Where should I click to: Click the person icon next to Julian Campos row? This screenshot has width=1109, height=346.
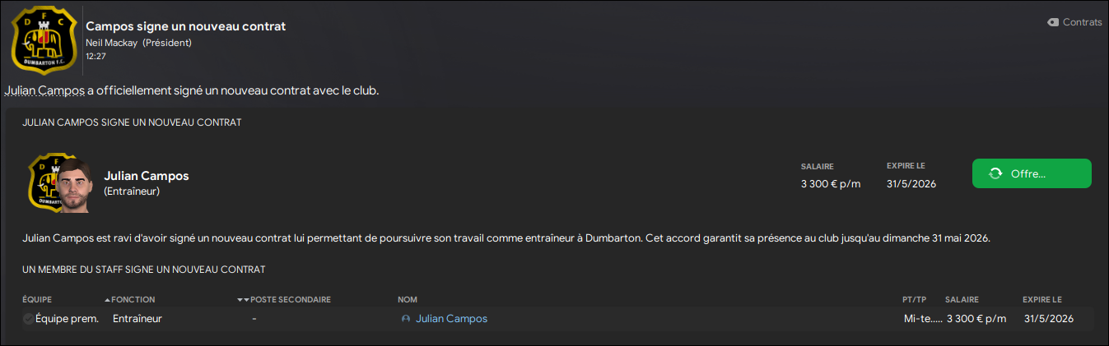406,319
